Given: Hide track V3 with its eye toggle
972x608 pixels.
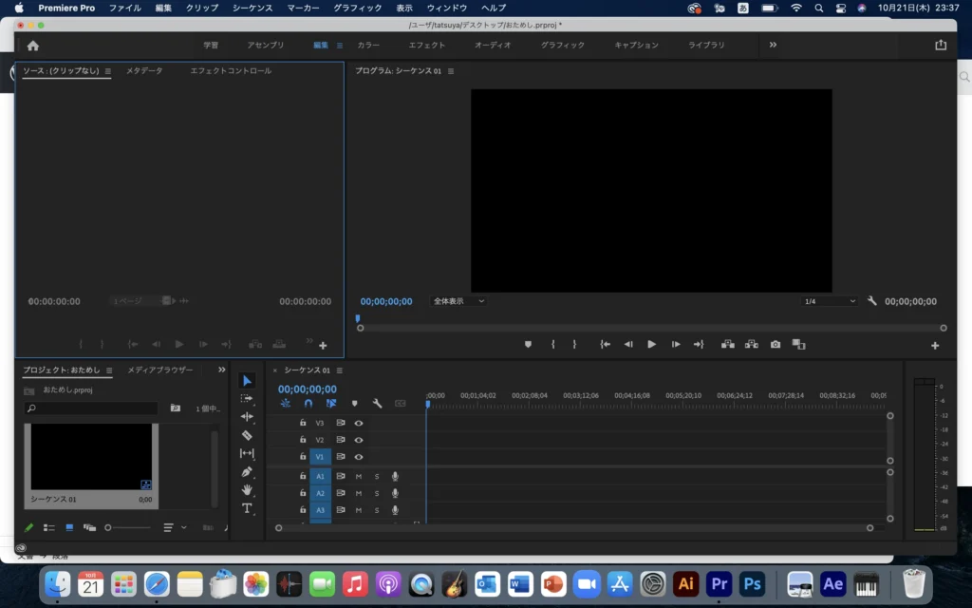Looking at the screenshot, I should tap(359, 423).
